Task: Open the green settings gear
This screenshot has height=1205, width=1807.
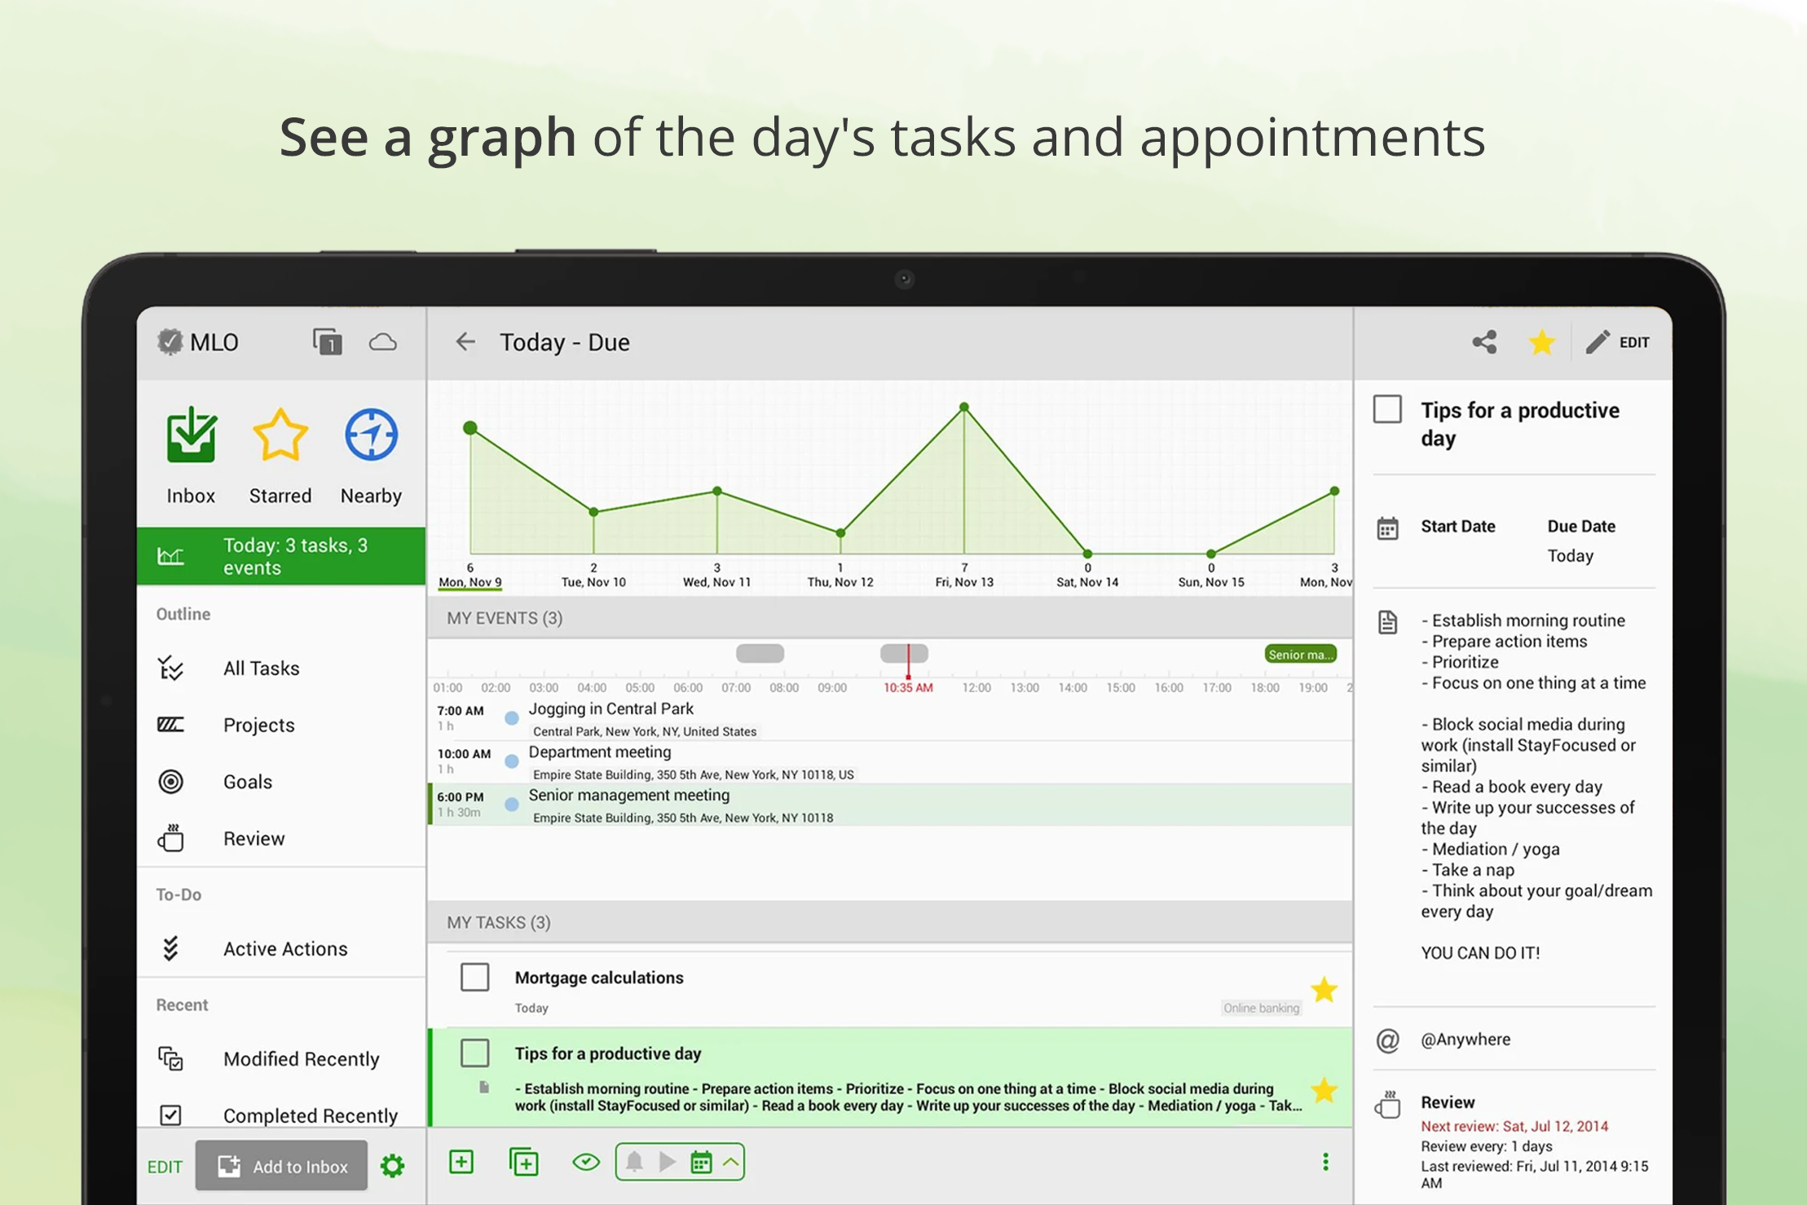Action: pyautogui.click(x=392, y=1166)
